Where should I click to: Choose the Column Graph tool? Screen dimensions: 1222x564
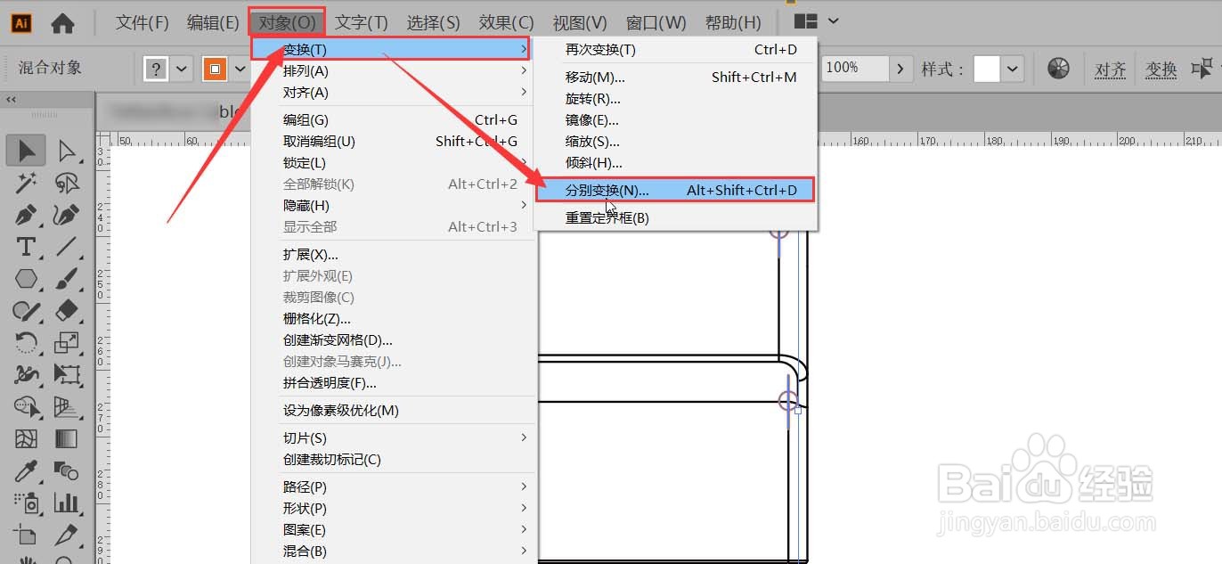coord(69,503)
